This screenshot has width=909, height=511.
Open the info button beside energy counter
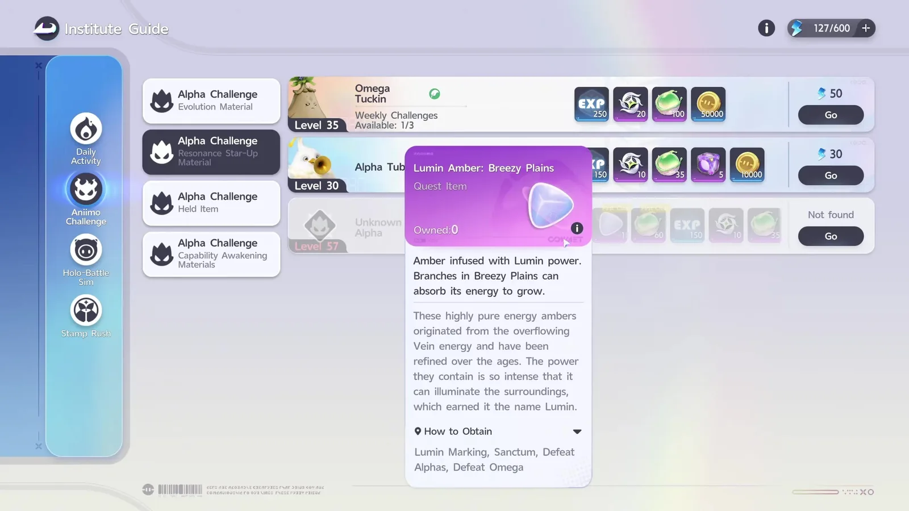click(x=766, y=28)
